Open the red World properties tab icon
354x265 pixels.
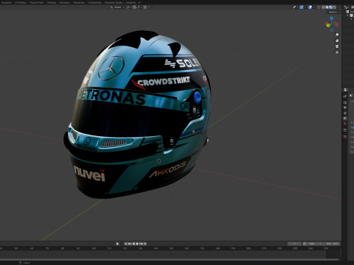tap(345, 124)
